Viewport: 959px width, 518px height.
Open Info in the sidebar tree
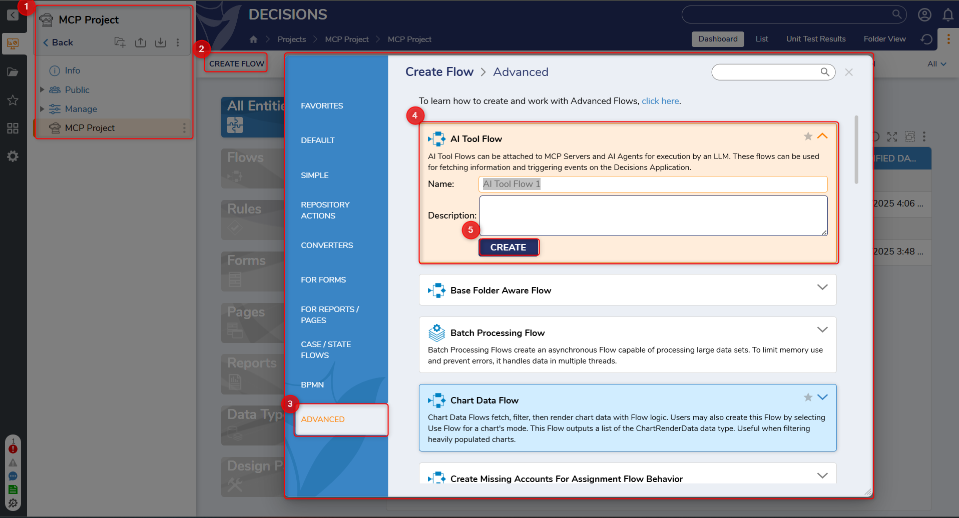point(73,70)
